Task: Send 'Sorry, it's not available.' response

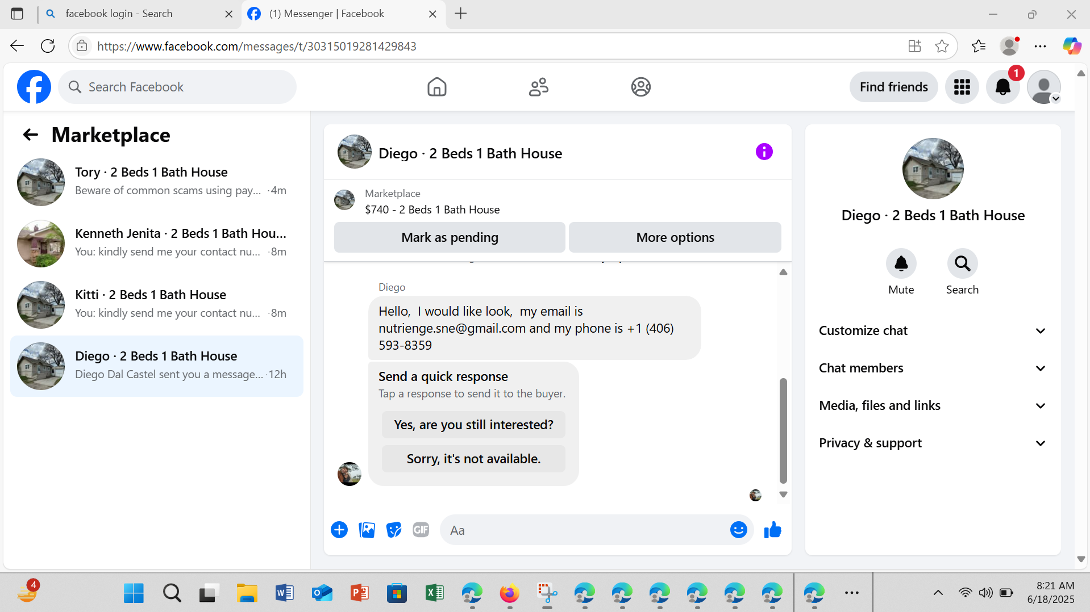Action: [473, 459]
